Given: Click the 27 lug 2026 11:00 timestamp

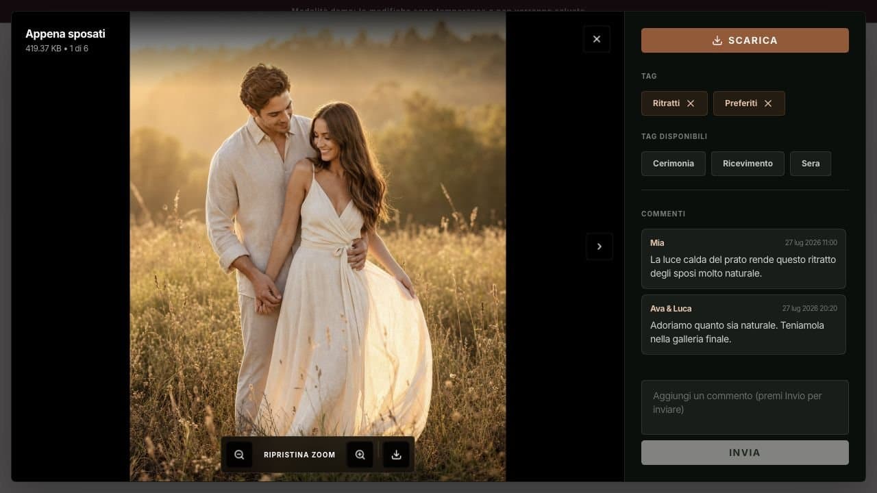Looking at the screenshot, I should click(x=811, y=243).
